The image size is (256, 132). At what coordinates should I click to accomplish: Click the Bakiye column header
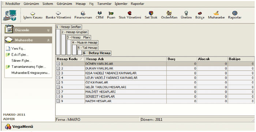click(x=241, y=59)
